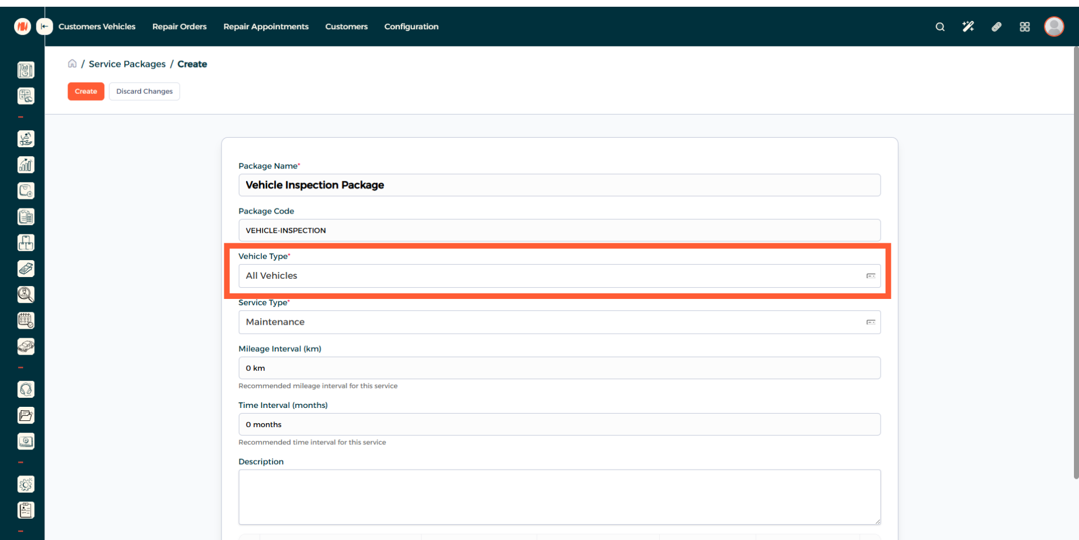1079x540 pixels.
Task: Go to Service Packages breadcrumb link
Action: point(127,64)
